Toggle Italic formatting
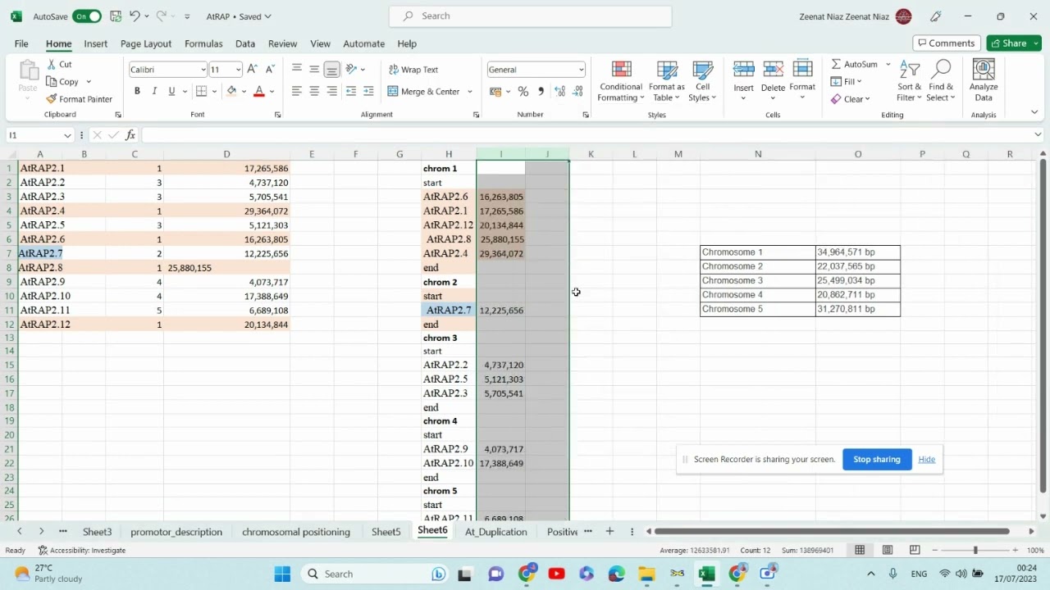This screenshot has height=590, width=1050. click(154, 91)
